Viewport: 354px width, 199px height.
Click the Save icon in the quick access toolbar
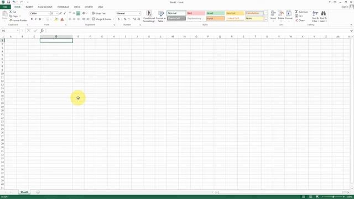click(8, 2)
